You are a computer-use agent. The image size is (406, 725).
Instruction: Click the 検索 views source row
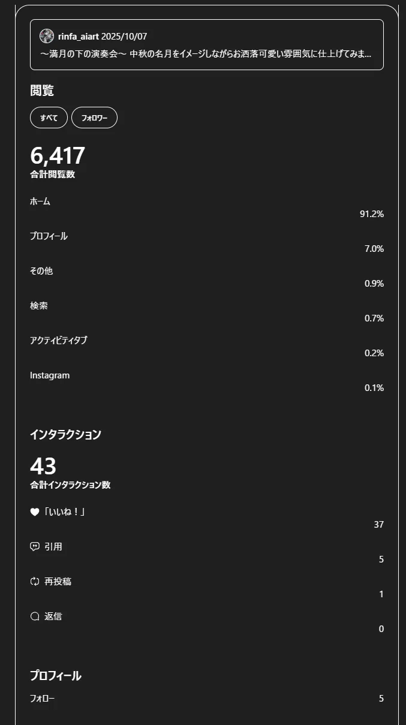coord(207,312)
